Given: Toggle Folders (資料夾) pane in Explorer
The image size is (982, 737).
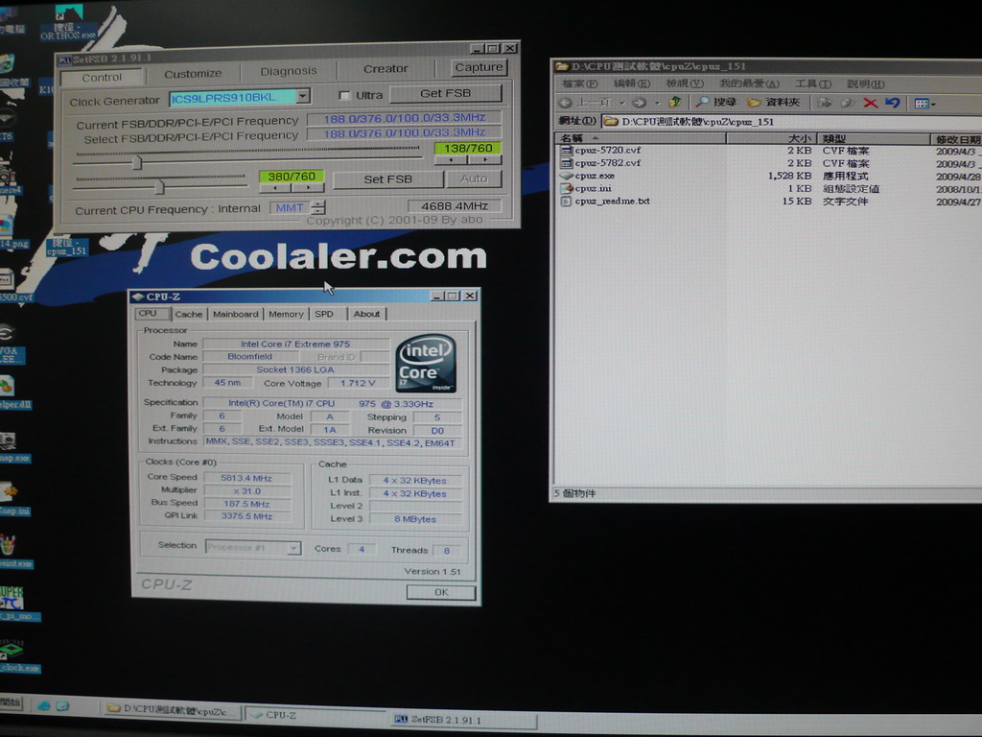Looking at the screenshot, I should tap(774, 102).
